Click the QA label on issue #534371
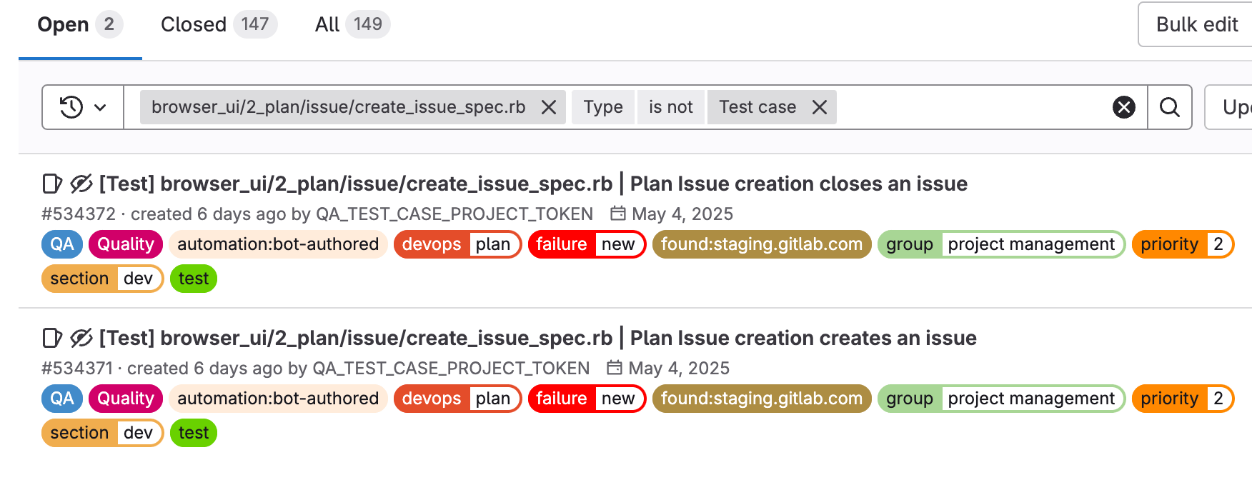The width and height of the screenshot is (1252, 480). click(x=62, y=399)
